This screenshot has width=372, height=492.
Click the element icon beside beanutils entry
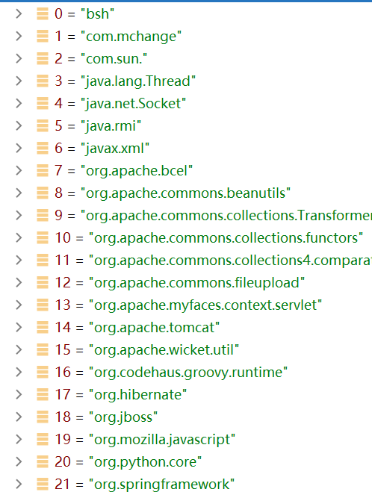tap(43, 193)
